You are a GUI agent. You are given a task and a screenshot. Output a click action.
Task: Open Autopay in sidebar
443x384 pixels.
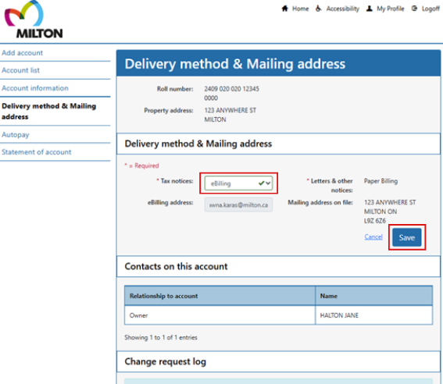(16, 134)
